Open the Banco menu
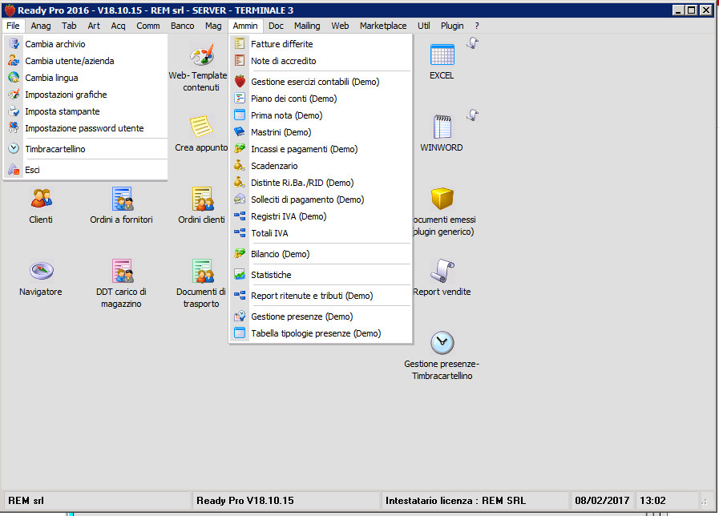 pos(183,26)
